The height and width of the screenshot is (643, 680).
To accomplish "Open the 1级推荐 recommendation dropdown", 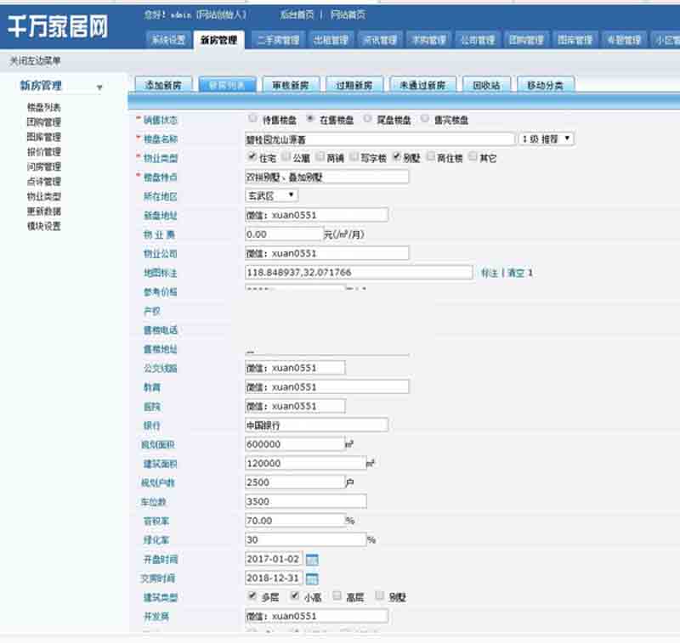I will (x=547, y=138).
